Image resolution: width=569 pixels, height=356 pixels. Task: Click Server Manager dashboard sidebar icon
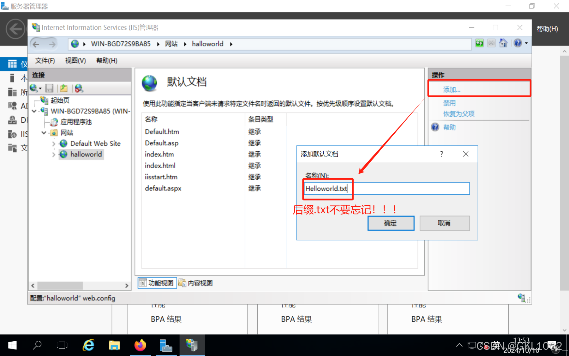pyautogui.click(x=12, y=64)
